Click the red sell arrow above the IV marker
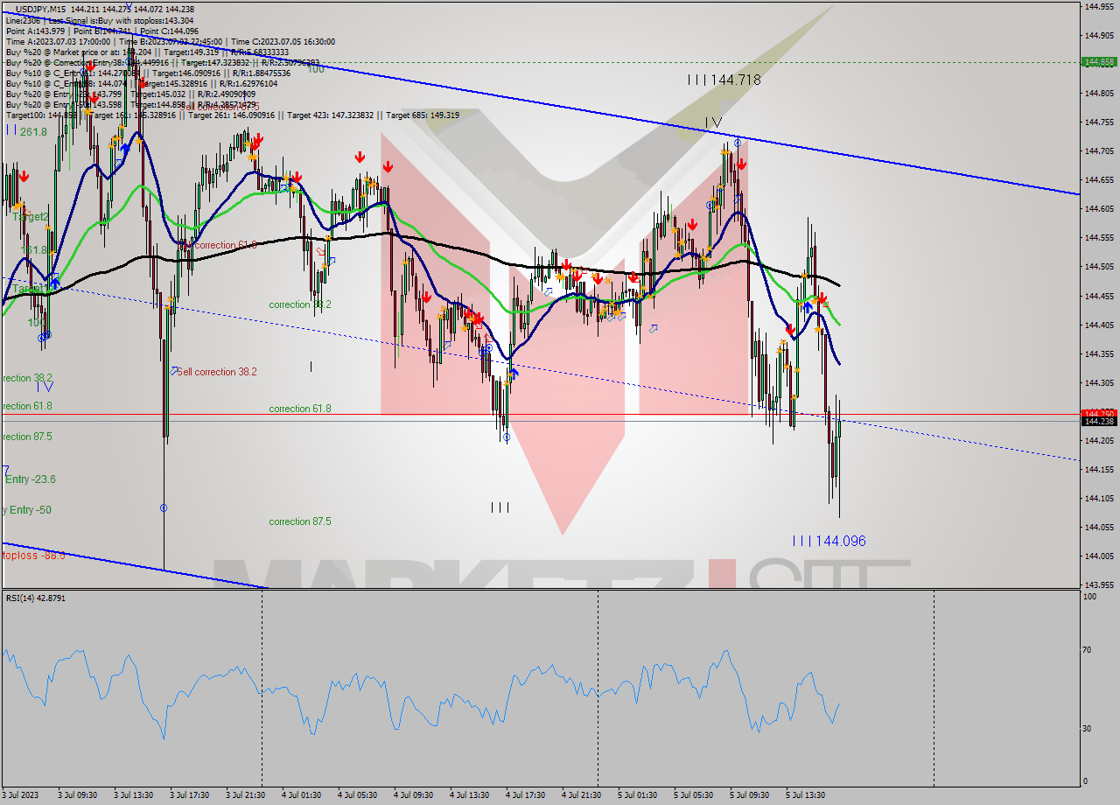The width and height of the screenshot is (1120, 805). coord(742,164)
